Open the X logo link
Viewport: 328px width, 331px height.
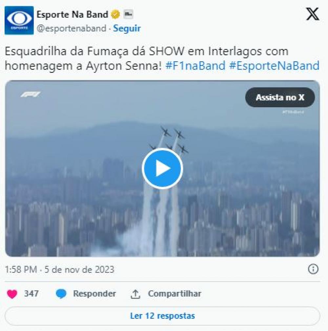(x=313, y=14)
